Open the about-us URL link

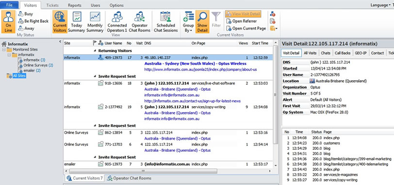[200, 70]
